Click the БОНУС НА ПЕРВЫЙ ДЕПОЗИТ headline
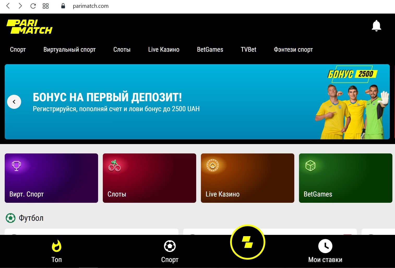 point(107,97)
